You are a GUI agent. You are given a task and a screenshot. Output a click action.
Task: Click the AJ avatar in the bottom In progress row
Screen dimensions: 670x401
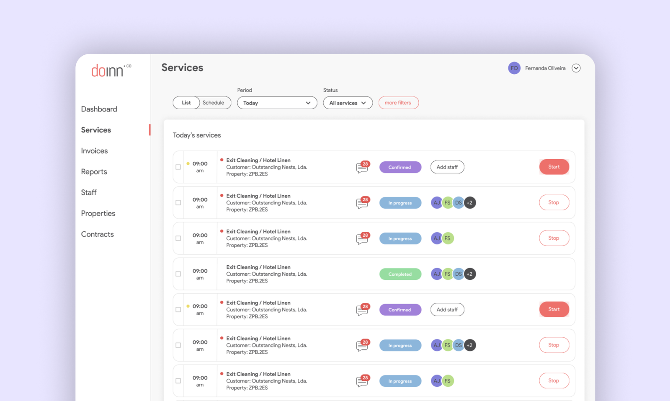point(437,381)
